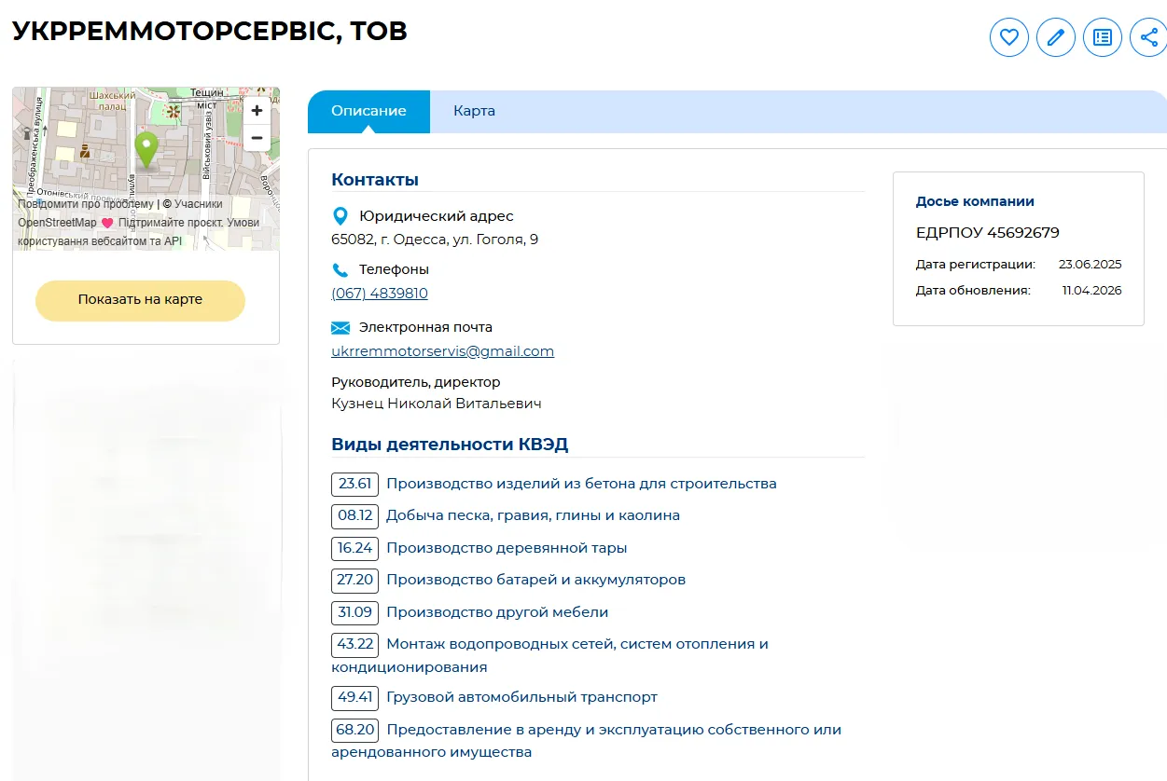Open Производство батарей и аккумуляторов link

click(x=535, y=580)
